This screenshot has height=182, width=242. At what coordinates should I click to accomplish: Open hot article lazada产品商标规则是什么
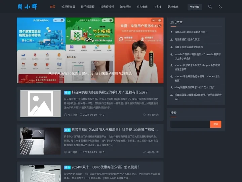tap(198, 56)
